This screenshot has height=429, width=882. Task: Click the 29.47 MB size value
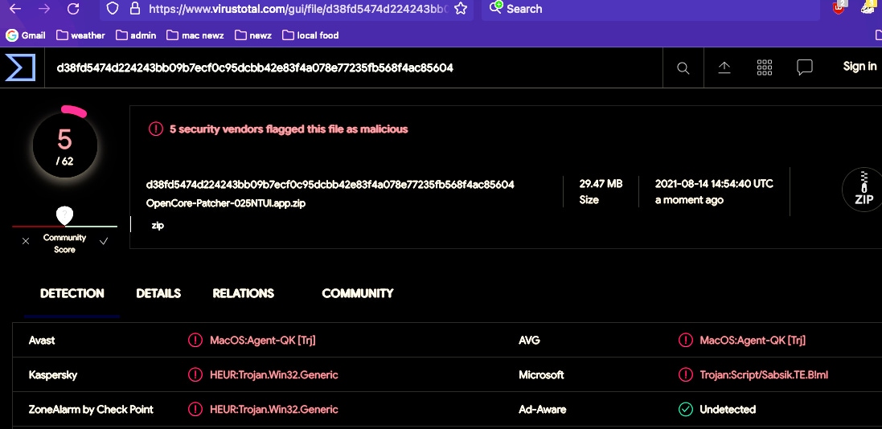pyautogui.click(x=601, y=184)
